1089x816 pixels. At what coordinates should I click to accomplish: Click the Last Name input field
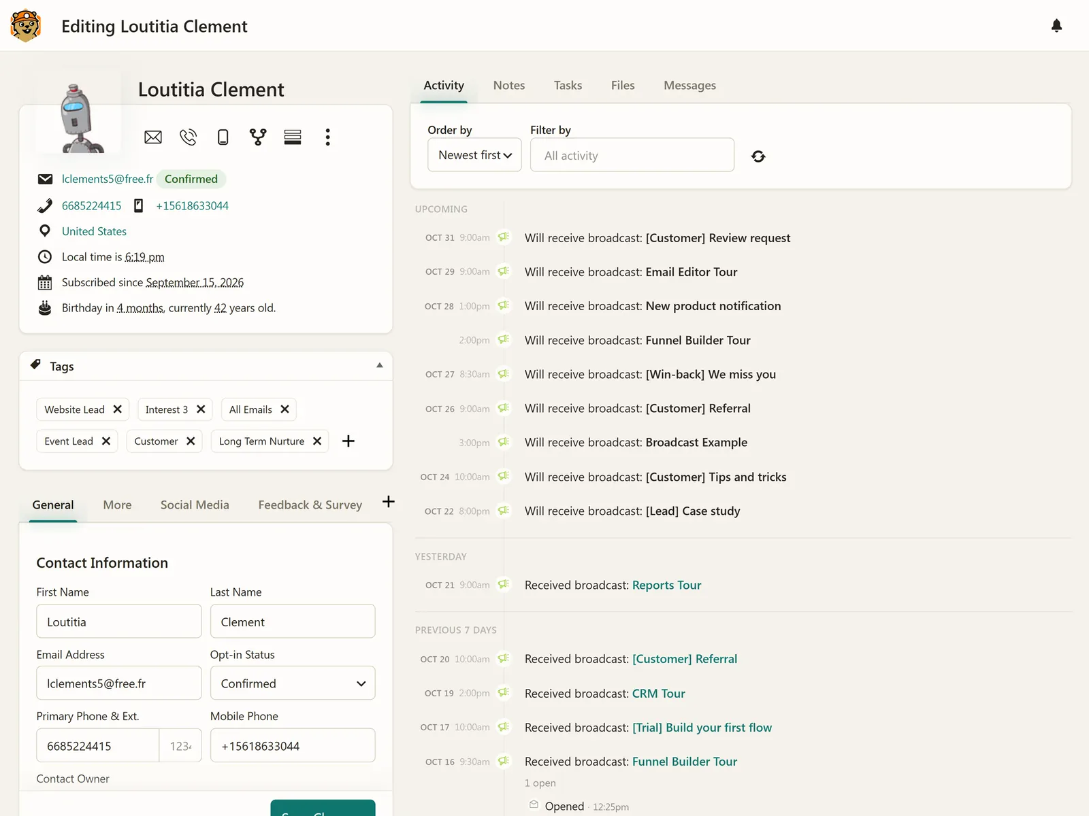pos(293,622)
